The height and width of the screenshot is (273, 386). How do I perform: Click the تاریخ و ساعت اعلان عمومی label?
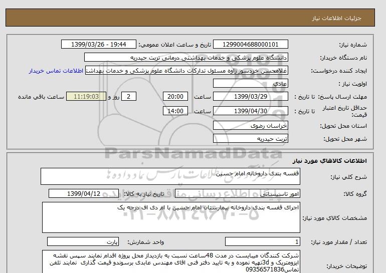175,45
